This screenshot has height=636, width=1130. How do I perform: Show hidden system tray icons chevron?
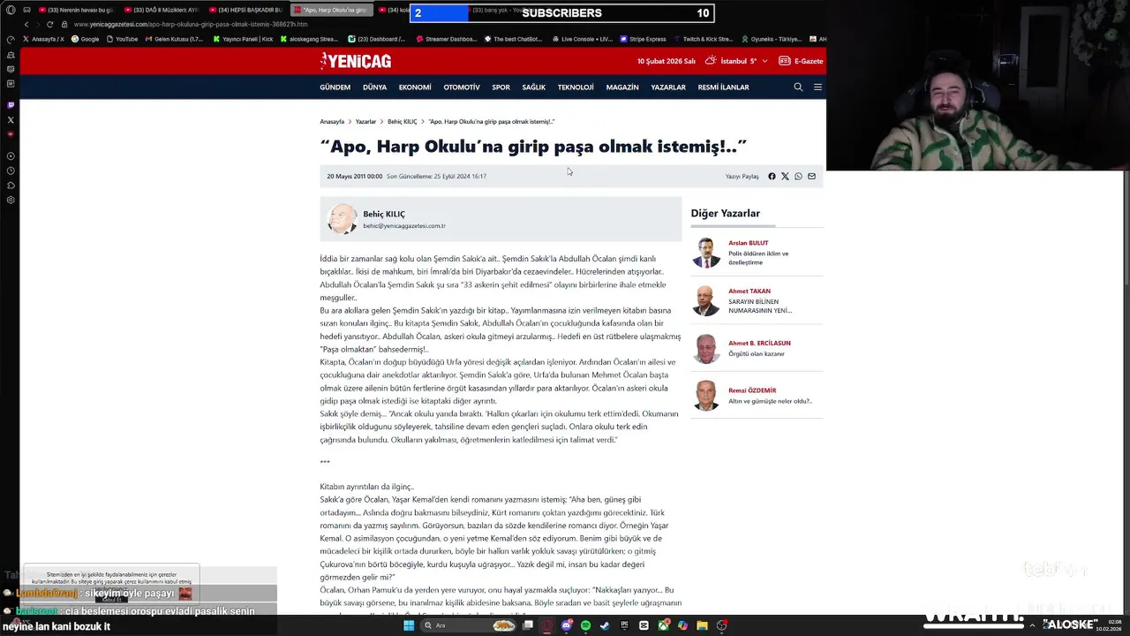[x=1032, y=625]
